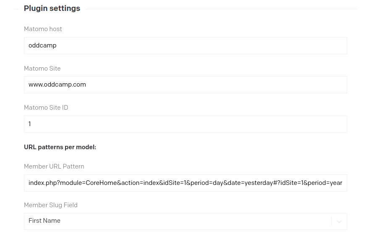Focus the Matomo host input field
372x240 pixels.
[x=185, y=45]
